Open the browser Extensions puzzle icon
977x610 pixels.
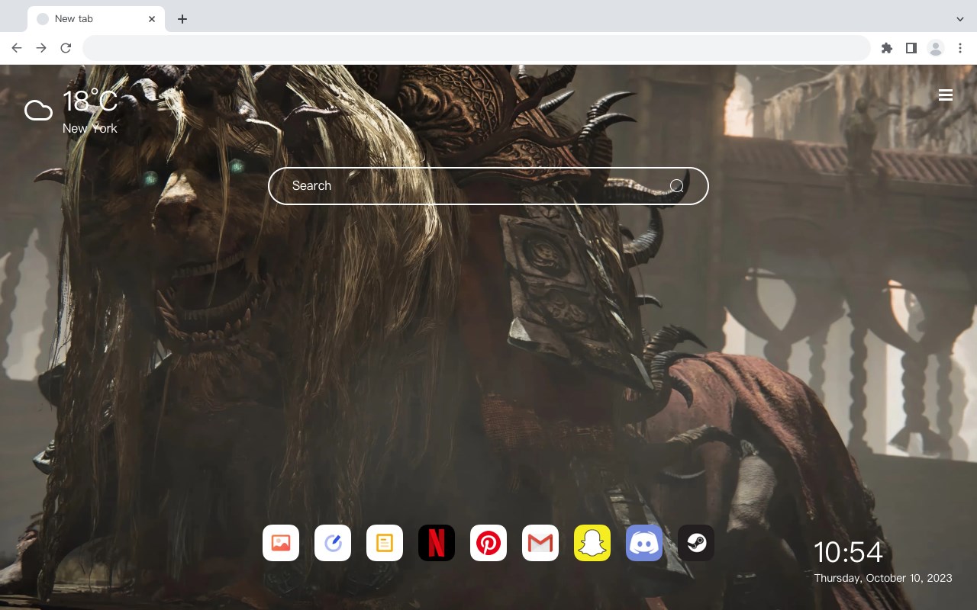(x=887, y=48)
